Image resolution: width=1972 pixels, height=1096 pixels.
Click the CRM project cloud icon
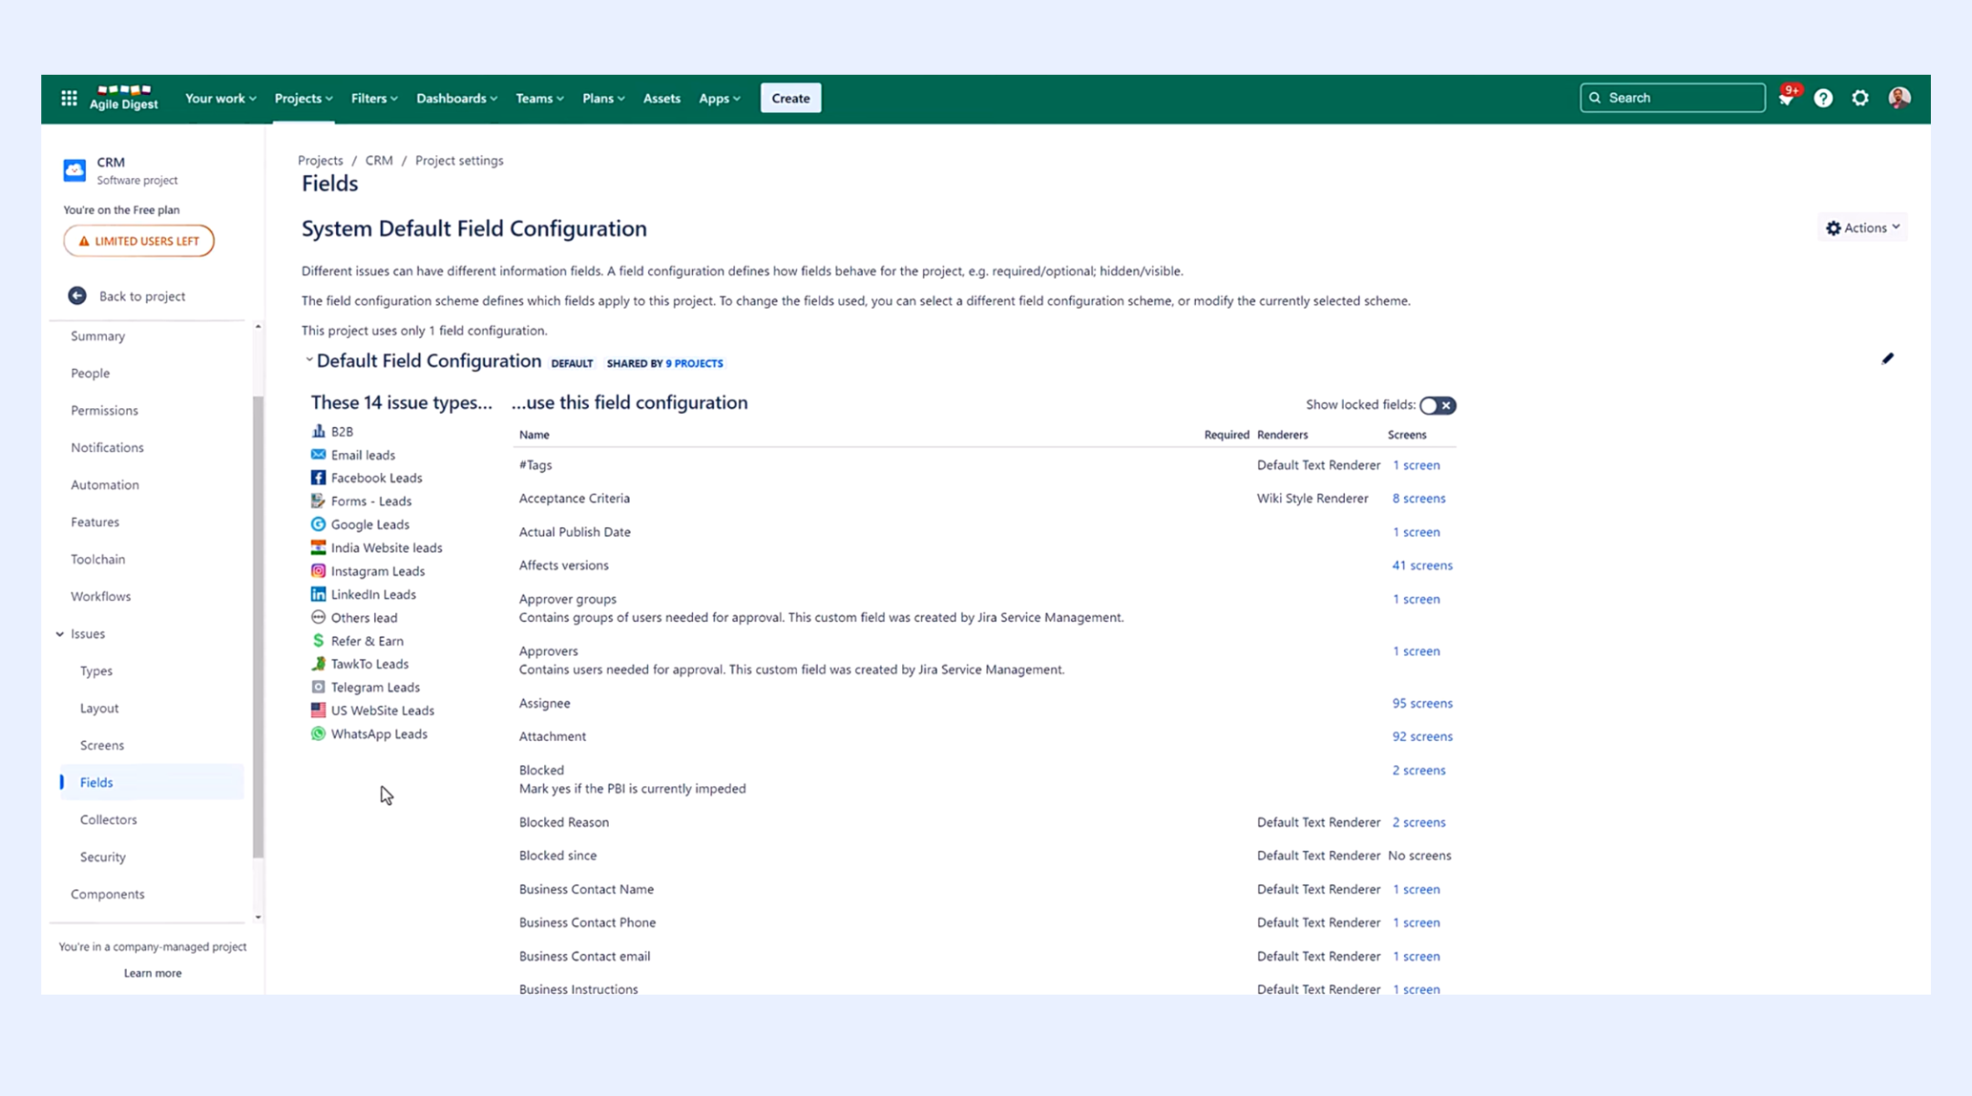[75, 170]
